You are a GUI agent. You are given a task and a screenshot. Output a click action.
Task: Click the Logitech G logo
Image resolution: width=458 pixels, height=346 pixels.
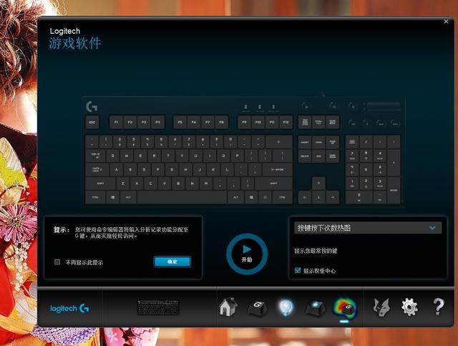(x=69, y=308)
